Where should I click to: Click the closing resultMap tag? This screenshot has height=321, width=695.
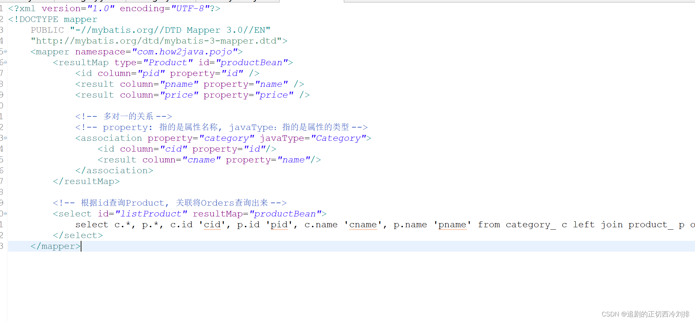(x=86, y=182)
